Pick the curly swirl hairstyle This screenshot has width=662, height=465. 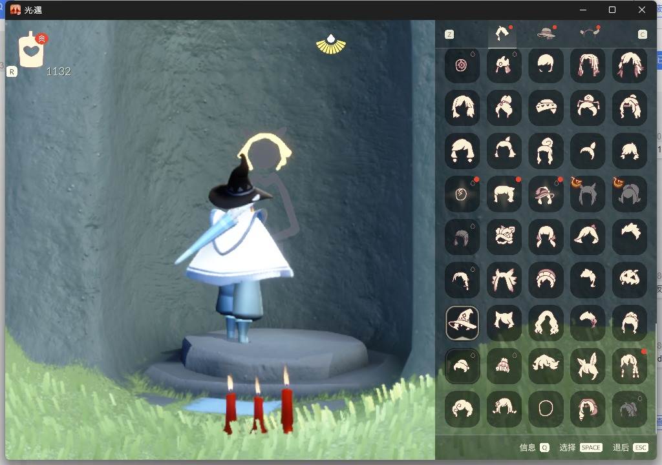pos(462,409)
